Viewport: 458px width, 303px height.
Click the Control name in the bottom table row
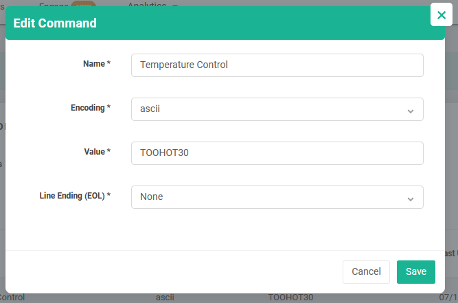12,298
